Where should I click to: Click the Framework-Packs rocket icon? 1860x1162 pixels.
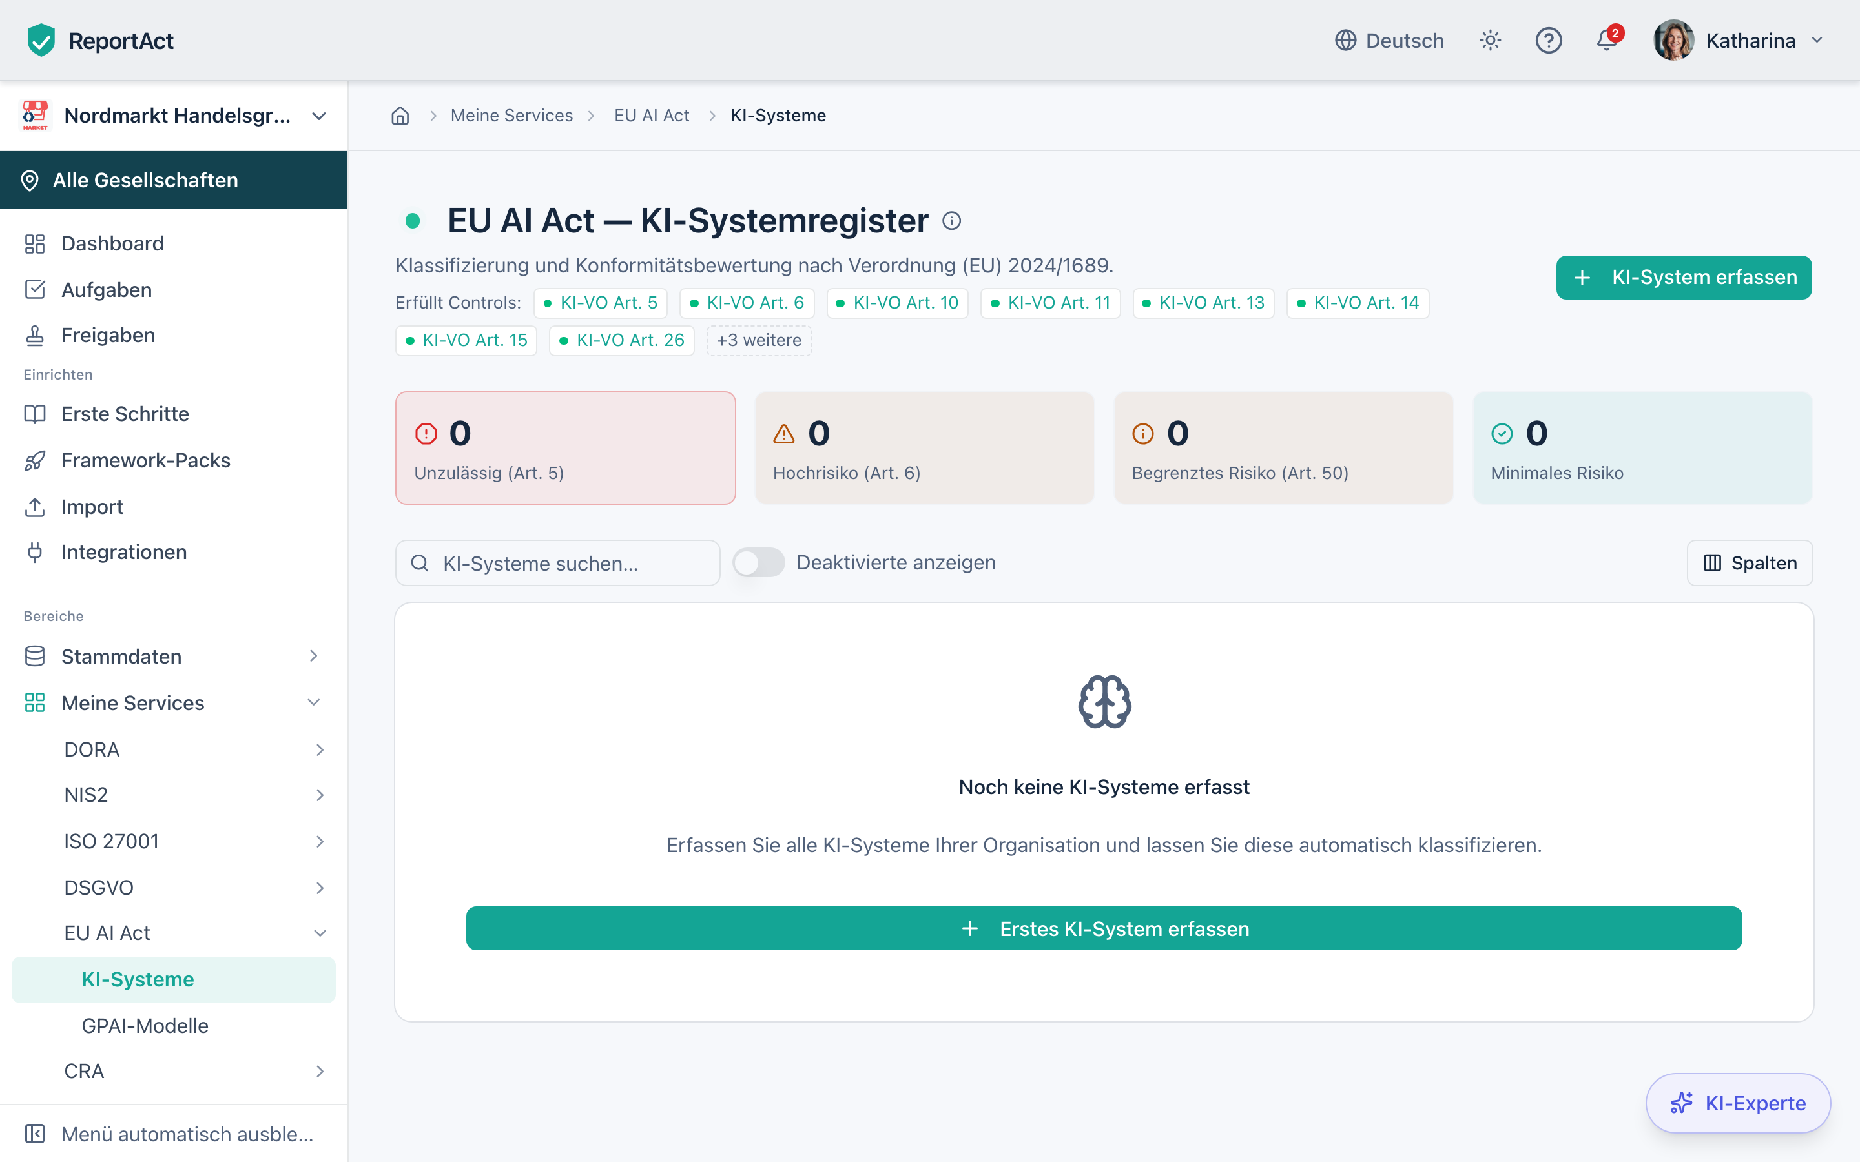coord(35,460)
